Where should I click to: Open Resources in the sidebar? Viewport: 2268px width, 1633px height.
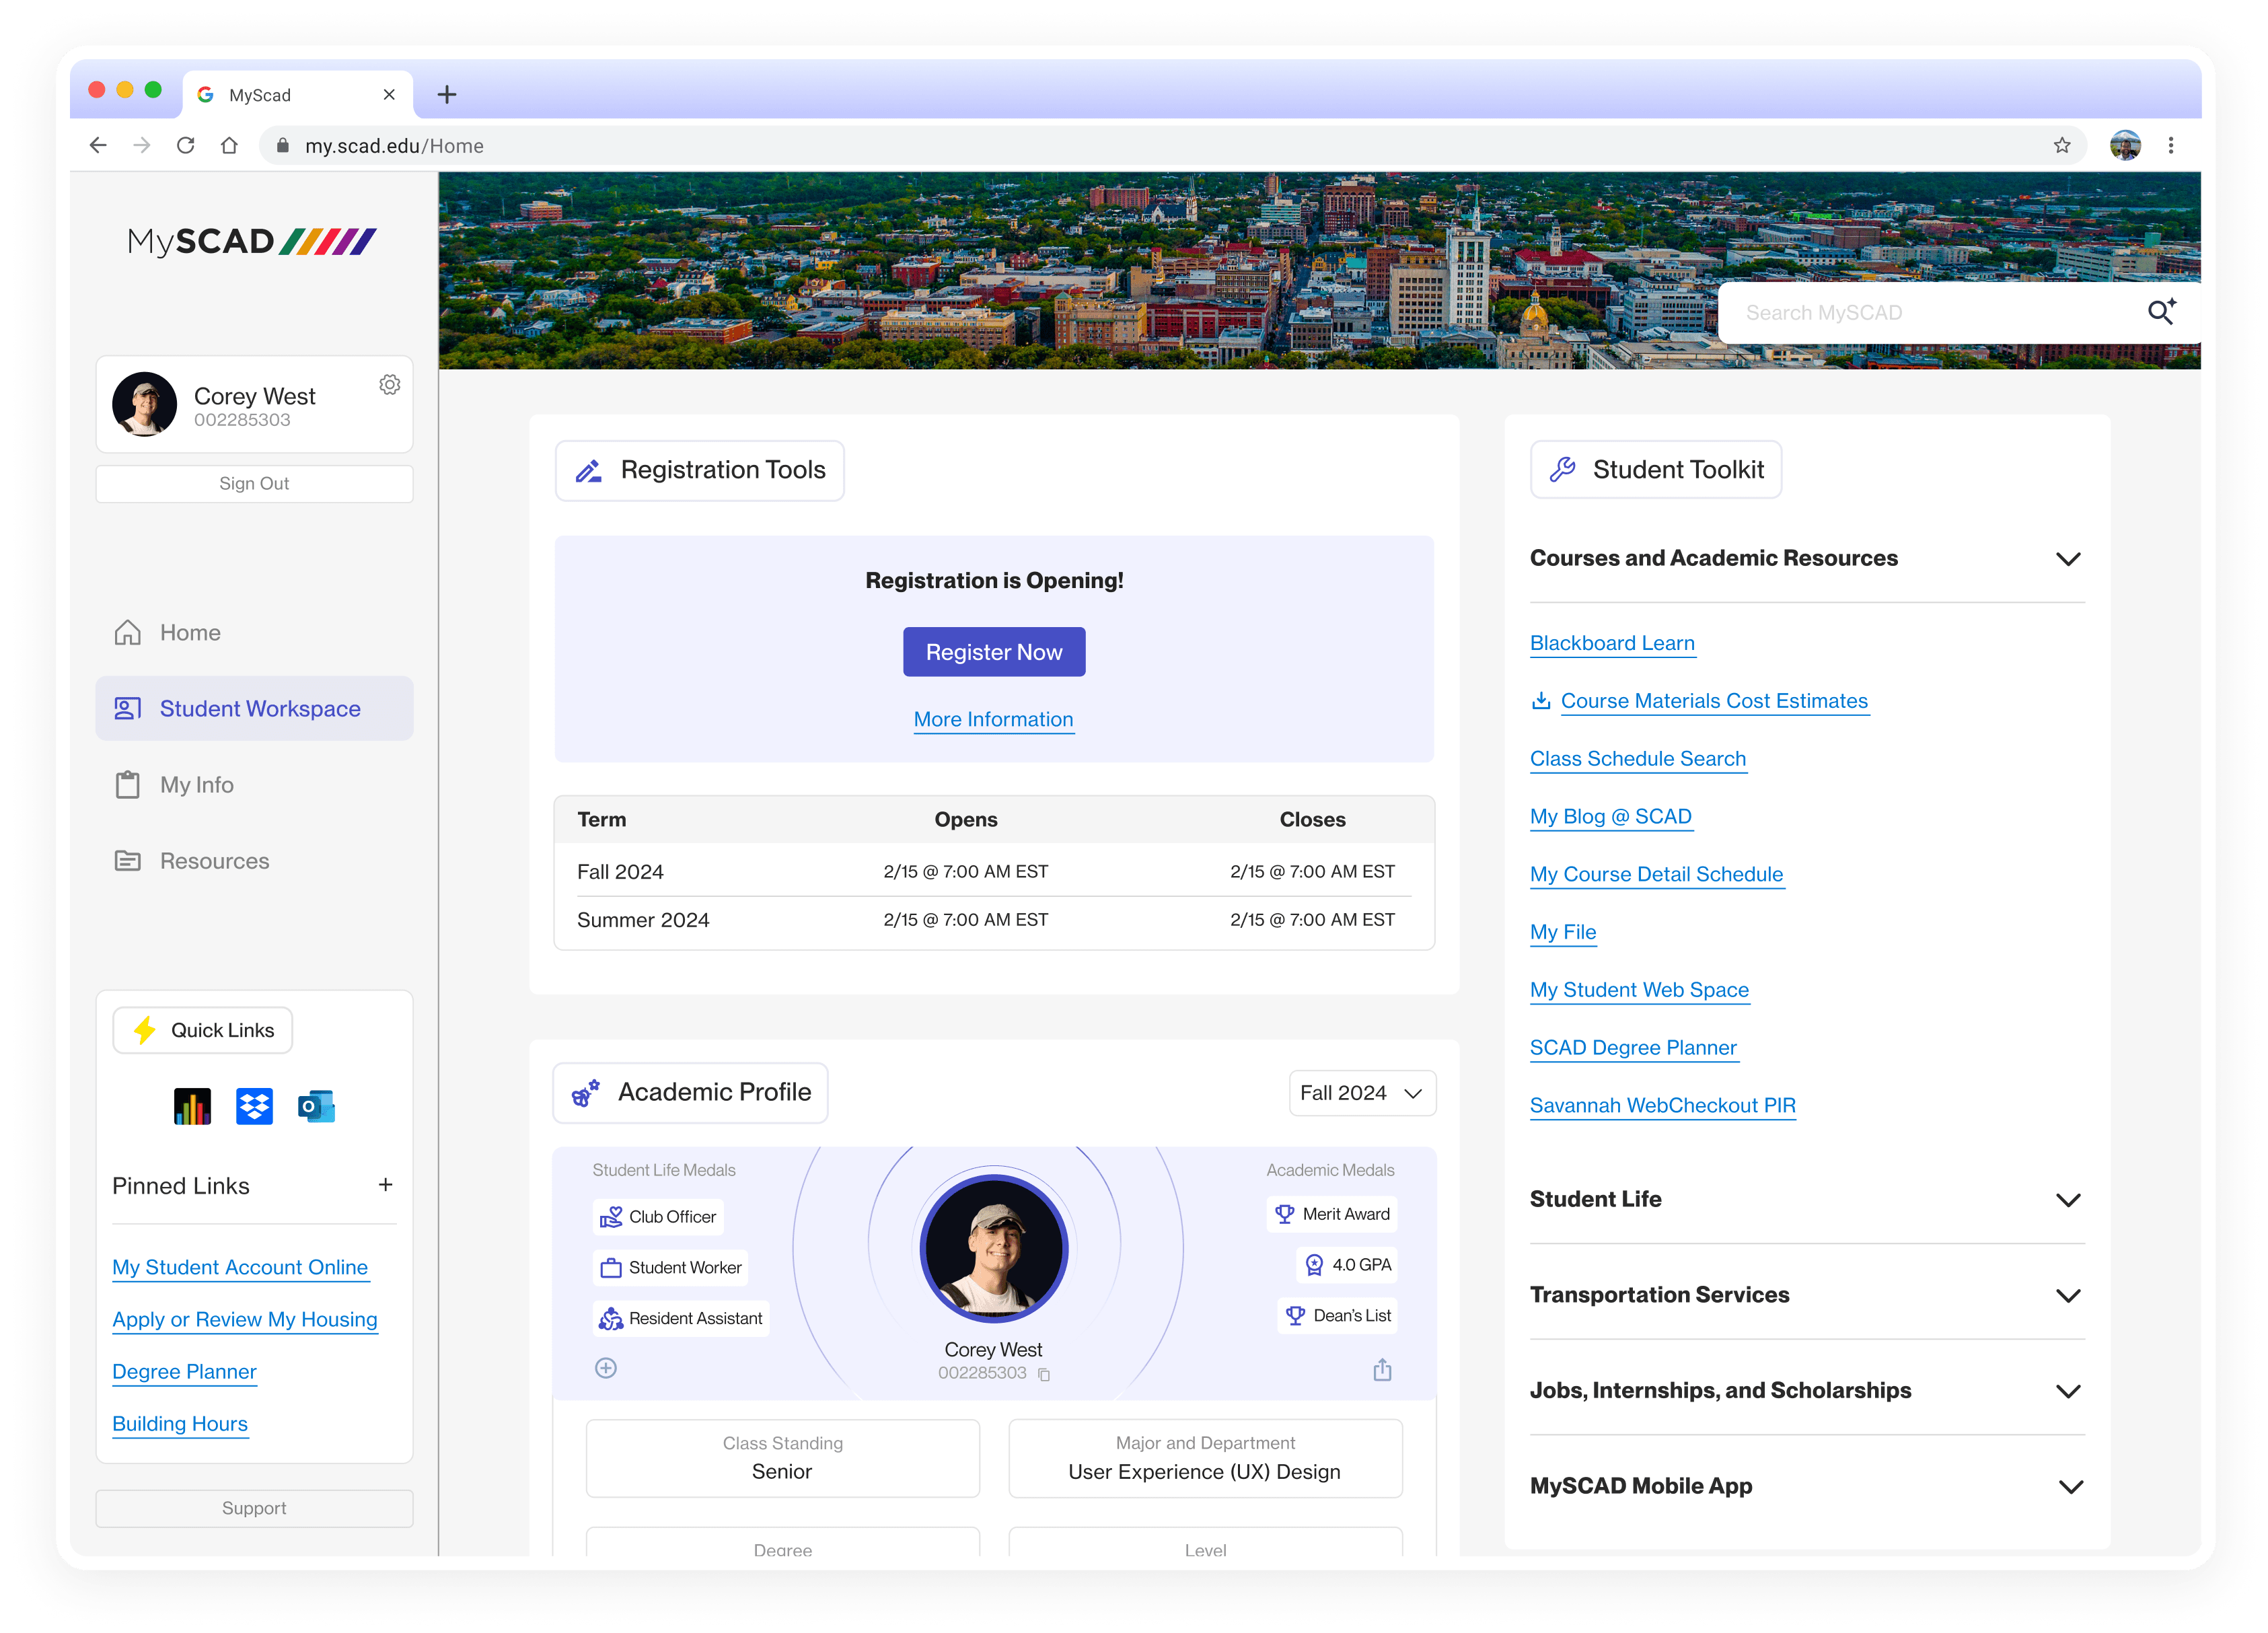click(x=254, y=861)
